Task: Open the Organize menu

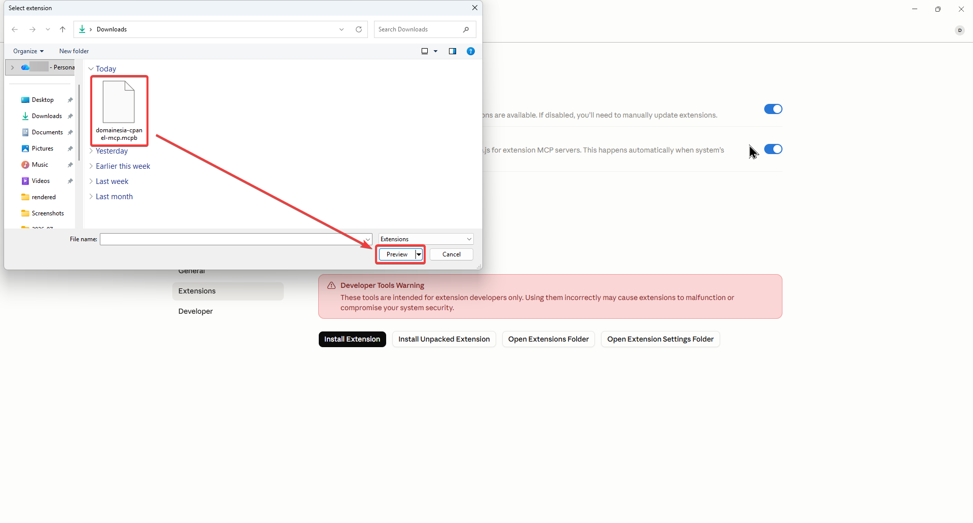Action: click(28, 51)
